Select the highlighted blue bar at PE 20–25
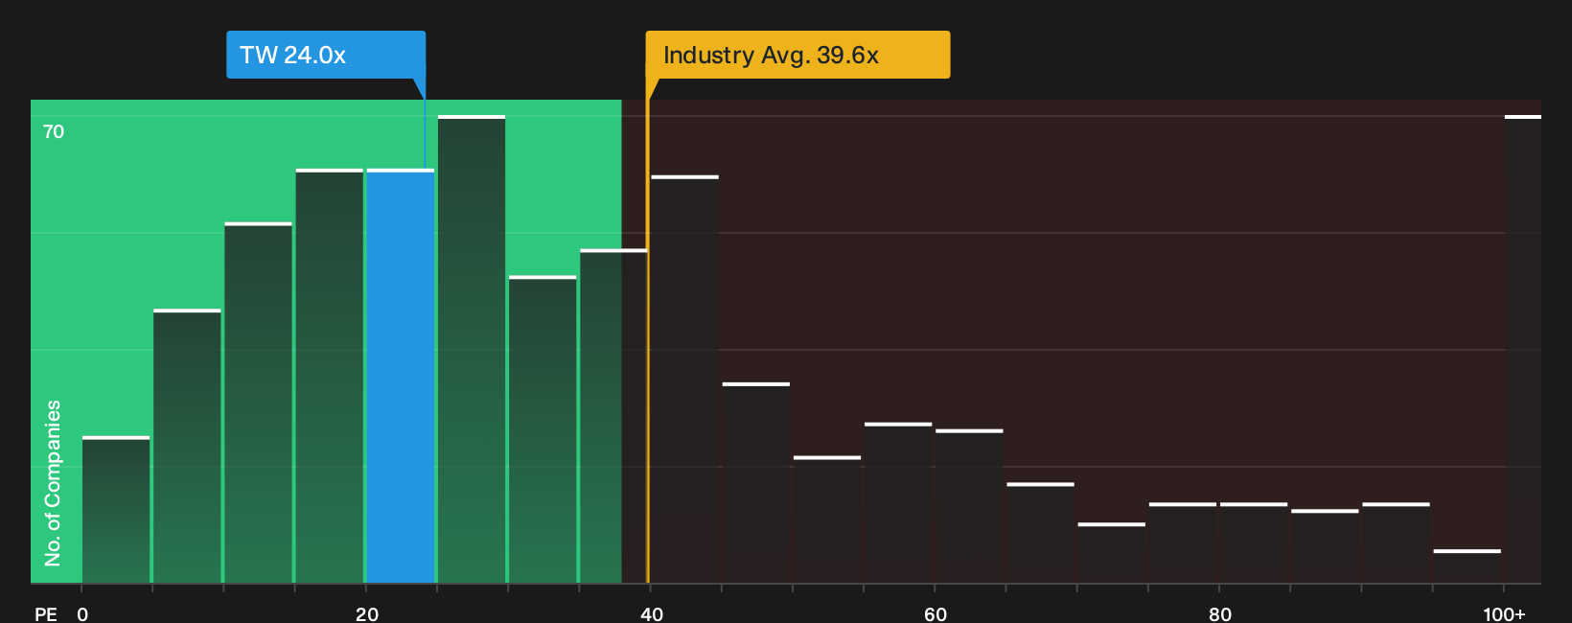The height and width of the screenshot is (623, 1572). point(401,376)
